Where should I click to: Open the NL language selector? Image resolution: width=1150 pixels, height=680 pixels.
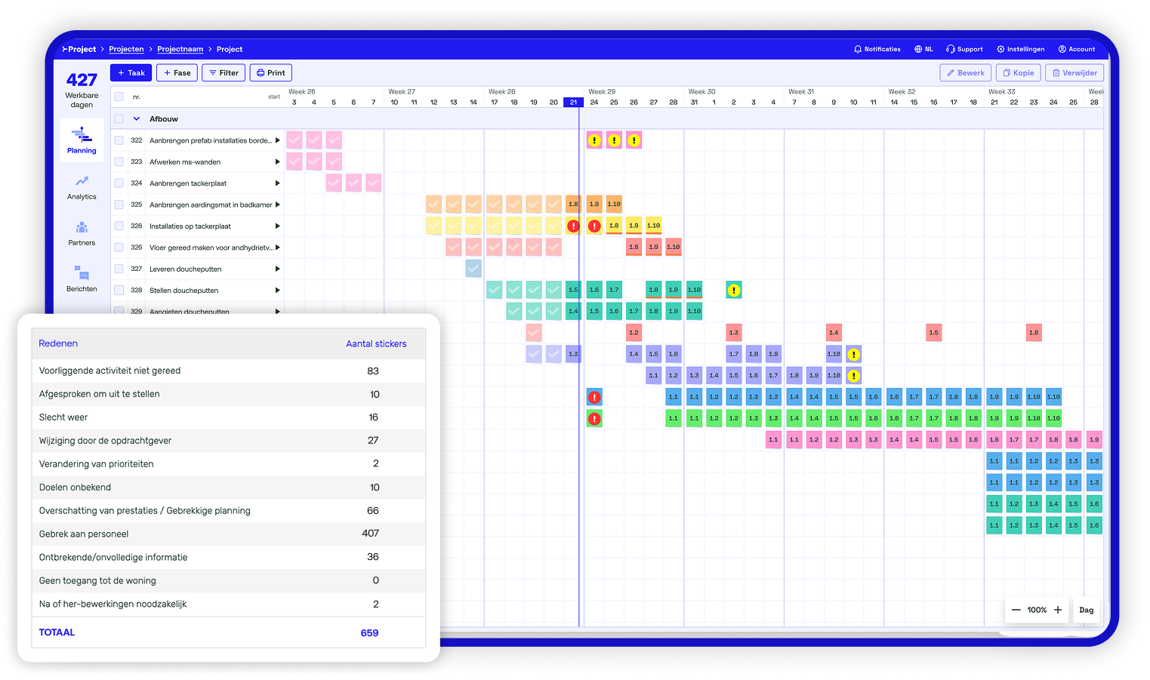[x=923, y=49]
